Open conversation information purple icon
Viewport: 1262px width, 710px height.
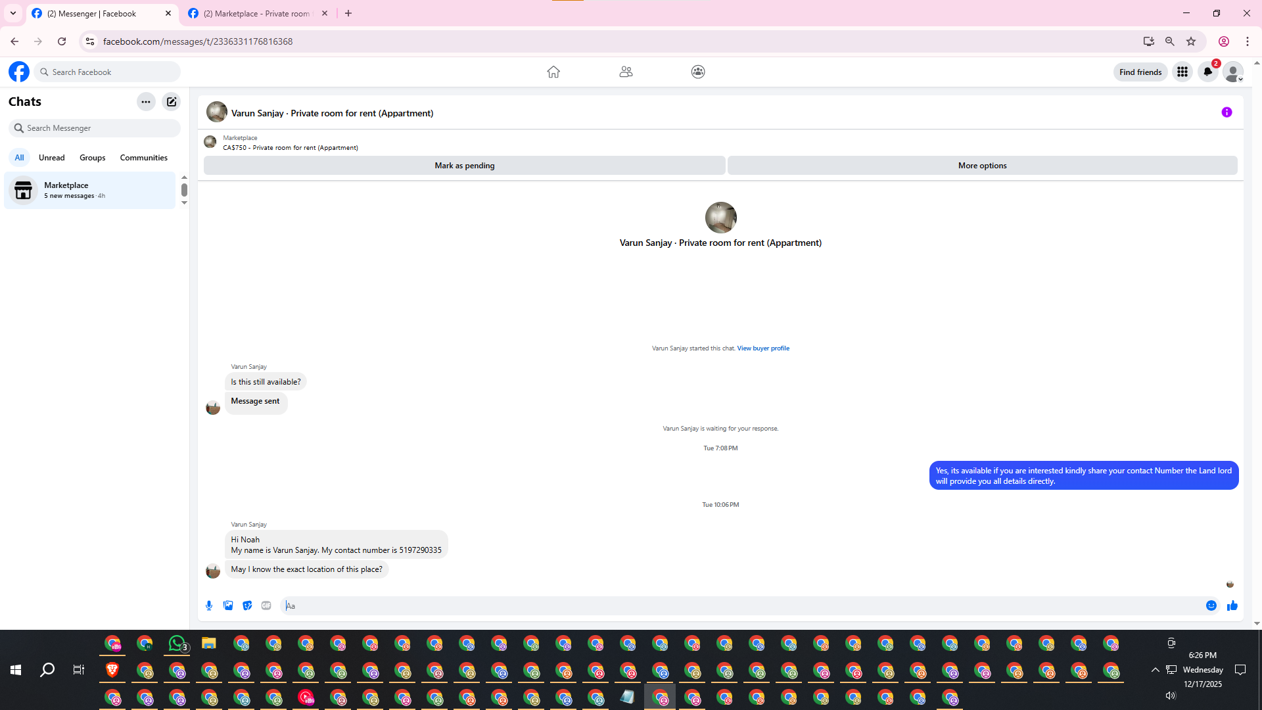point(1227,112)
